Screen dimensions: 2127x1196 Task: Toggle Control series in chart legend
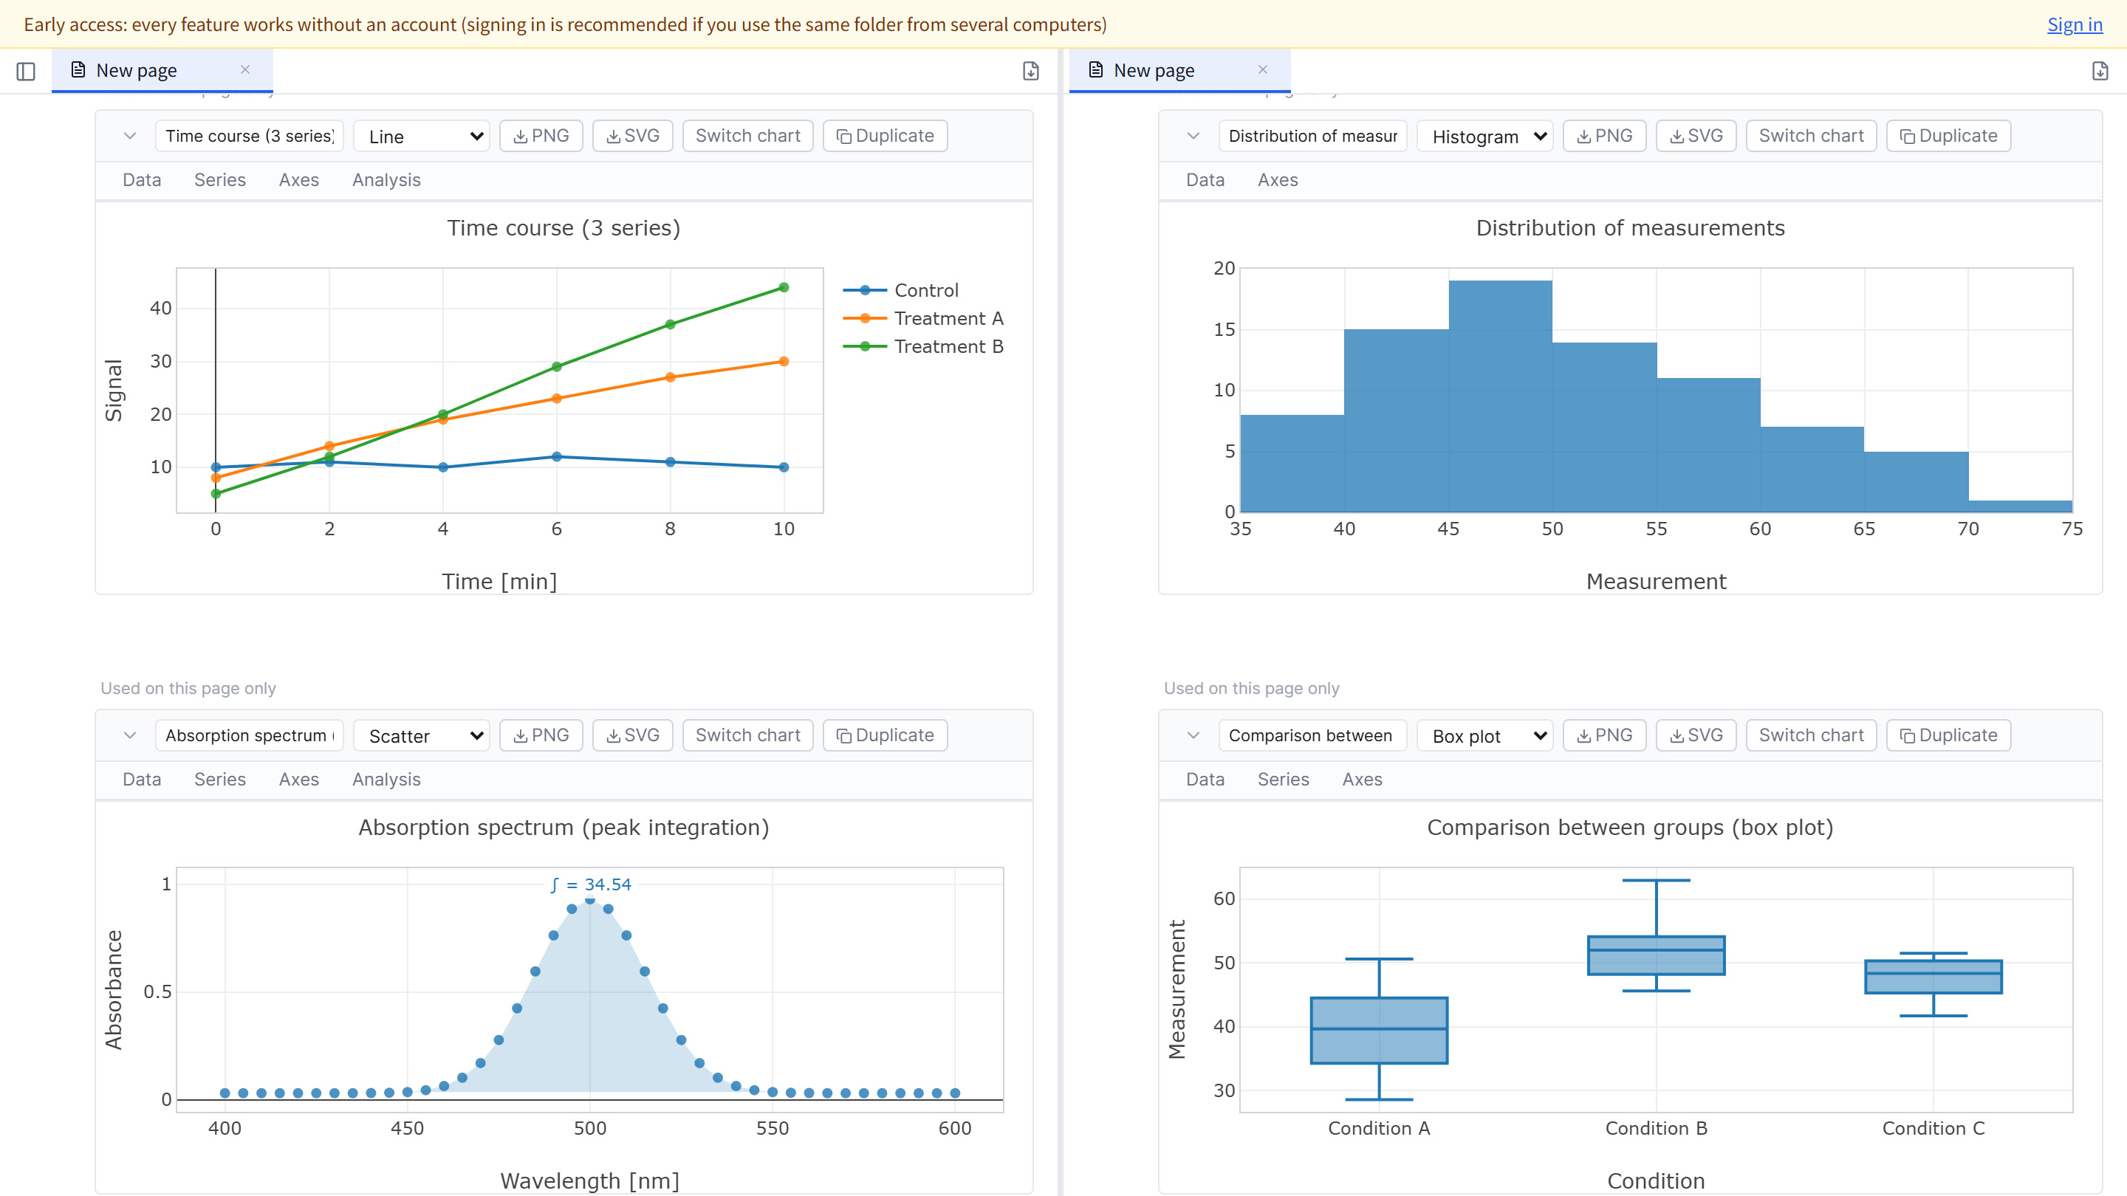pyautogui.click(x=902, y=291)
